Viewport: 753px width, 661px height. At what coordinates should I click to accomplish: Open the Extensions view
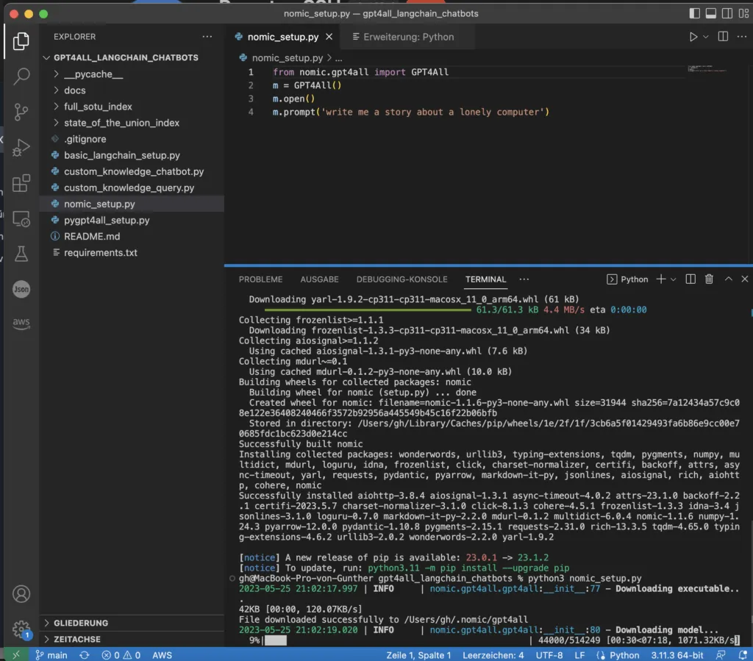(x=21, y=183)
